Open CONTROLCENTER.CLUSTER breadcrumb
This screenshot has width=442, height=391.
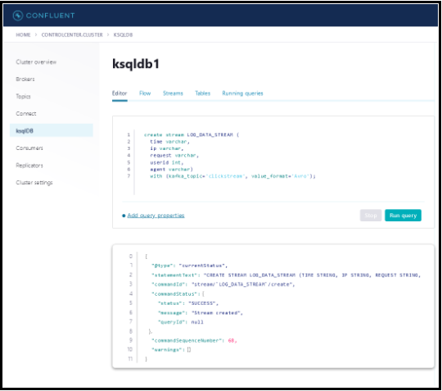coord(72,34)
